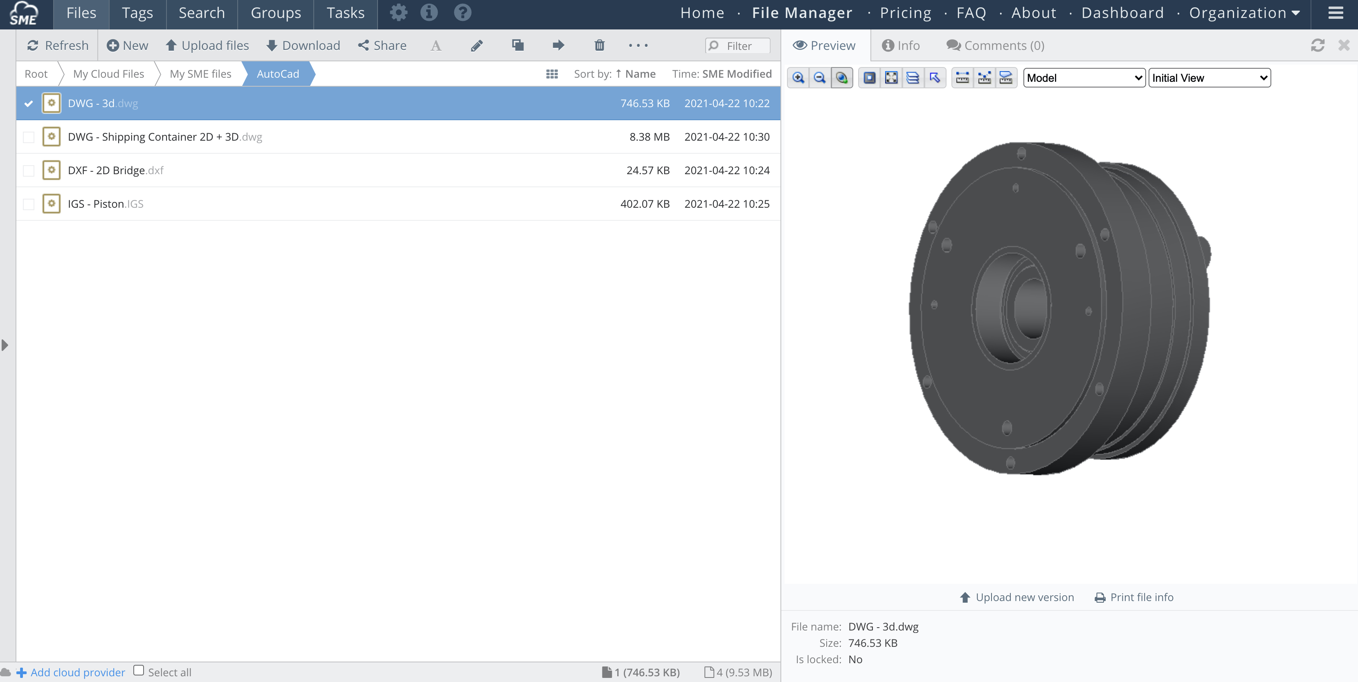Click the trash delete icon
This screenshot has width=1358, height=682.
pyautogui.click(x=599, y=45)
